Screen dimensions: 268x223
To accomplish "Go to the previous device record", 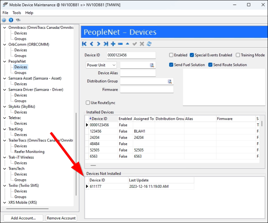I will [x=91, y=44].
